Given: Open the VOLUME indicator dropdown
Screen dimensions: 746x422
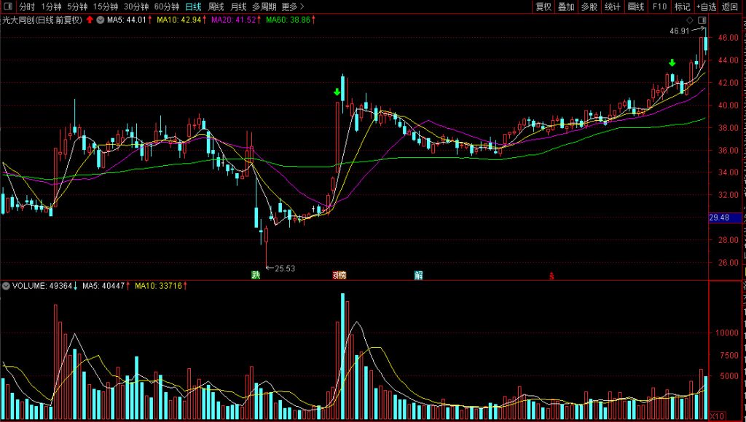Looking at the screenshot, I should point(7,286).
